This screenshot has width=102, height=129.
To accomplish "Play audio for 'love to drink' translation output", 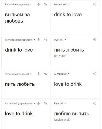I will coord(94,74).
